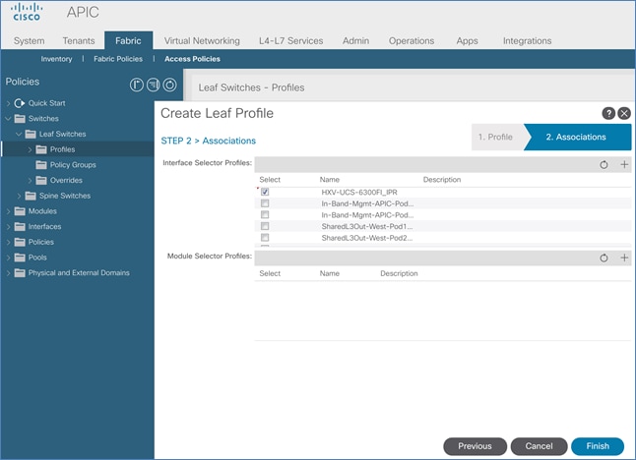The image size is (636, 460).
Task: Go to the Admin tab
Action: (x=355, y=41)
